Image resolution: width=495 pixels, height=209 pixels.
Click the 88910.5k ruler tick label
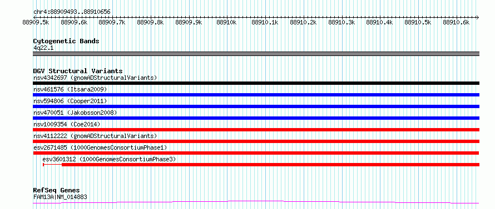click(x=418, y=22)
